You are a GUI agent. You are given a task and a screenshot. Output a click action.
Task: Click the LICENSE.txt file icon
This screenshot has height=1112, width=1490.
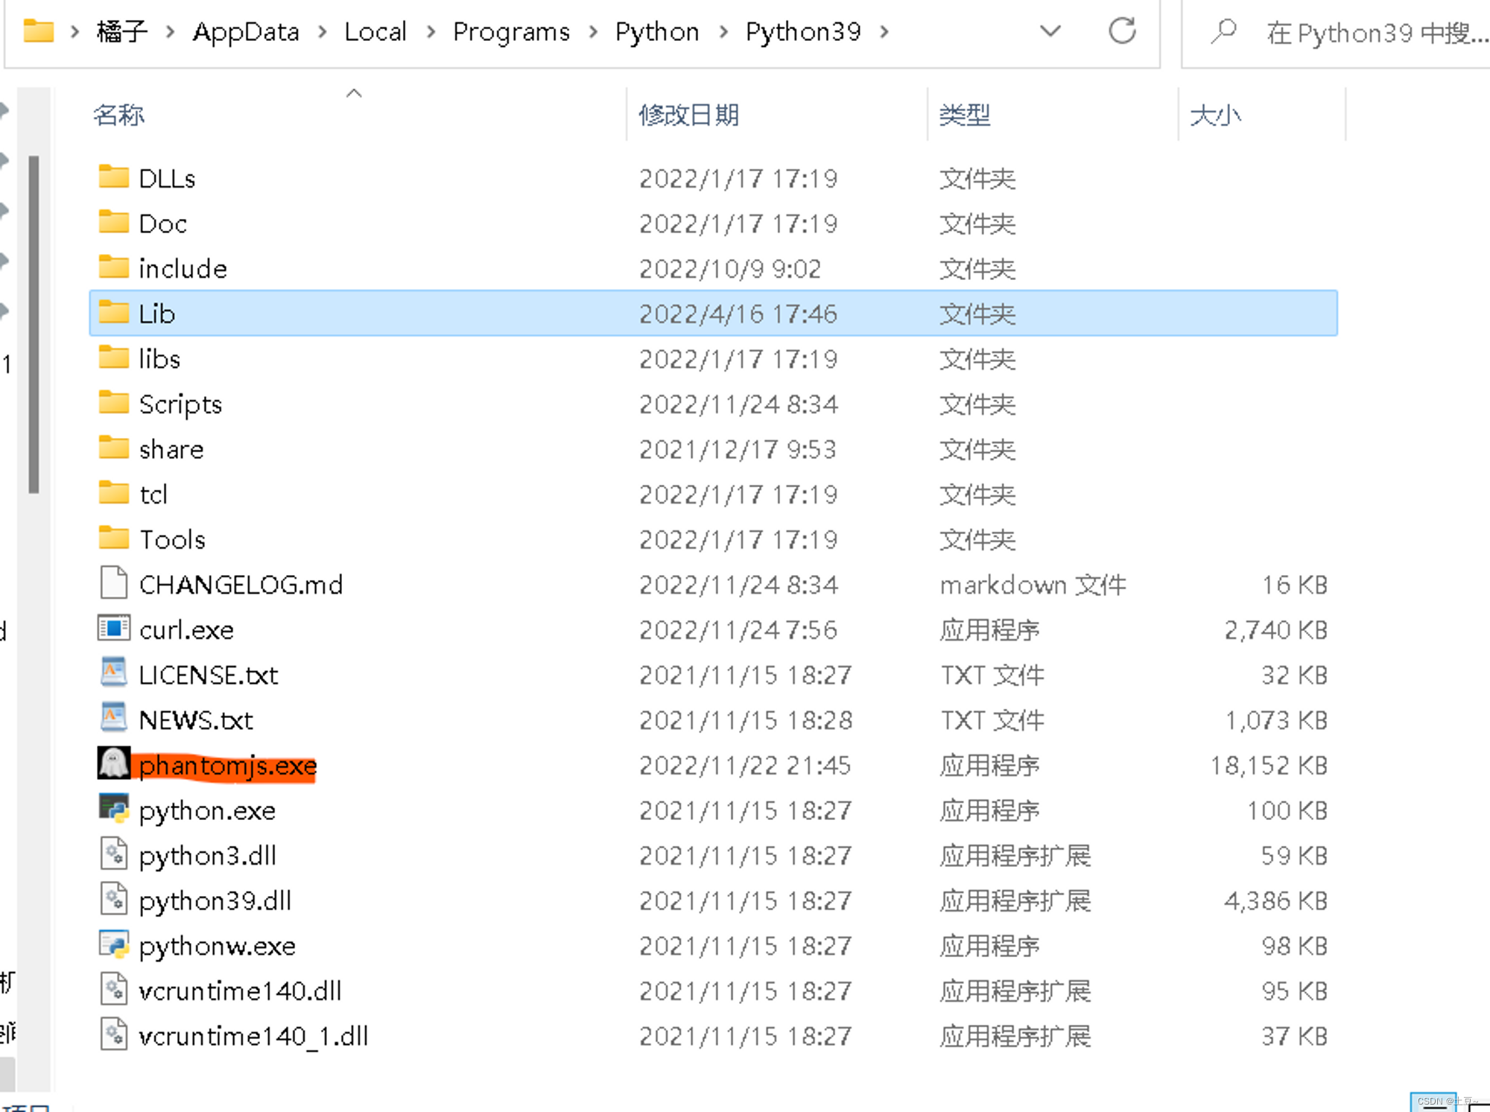114,673
